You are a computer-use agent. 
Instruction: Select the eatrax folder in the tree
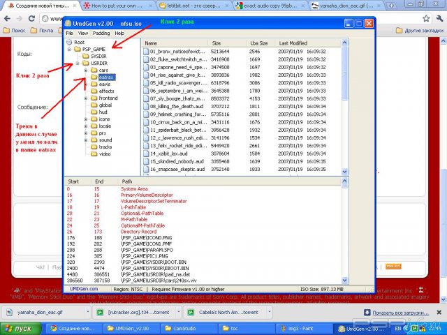point(106,77)
